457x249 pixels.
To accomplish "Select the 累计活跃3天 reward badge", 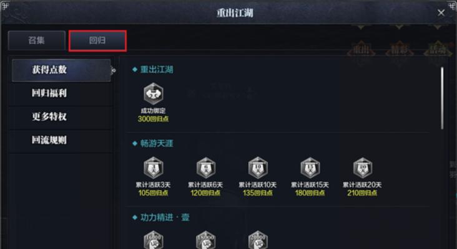I will (154, 167).
